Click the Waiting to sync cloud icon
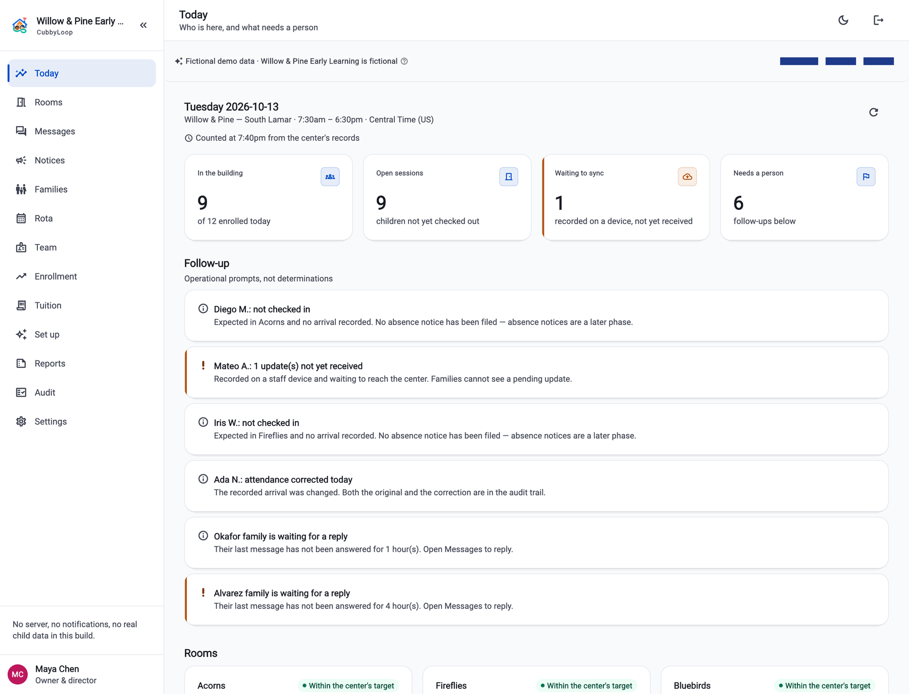The height and width of the screenshot is (694, 909). tap(687, 177)
